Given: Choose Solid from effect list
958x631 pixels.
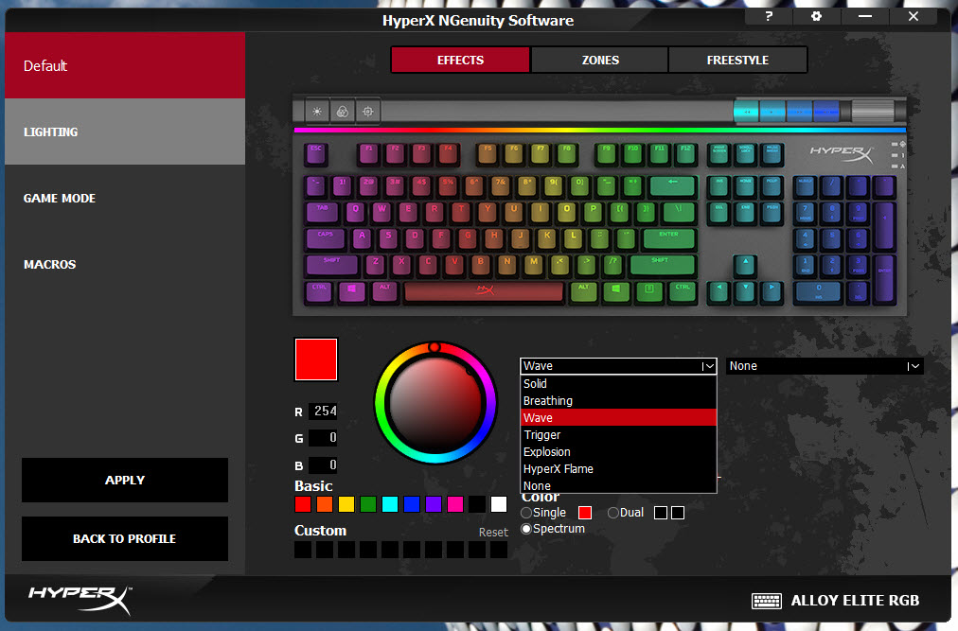Looking at the screenshot, I should click(618, 383).
